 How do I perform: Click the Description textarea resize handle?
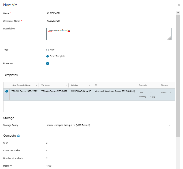pyautogui.click(x=169, y=38)
